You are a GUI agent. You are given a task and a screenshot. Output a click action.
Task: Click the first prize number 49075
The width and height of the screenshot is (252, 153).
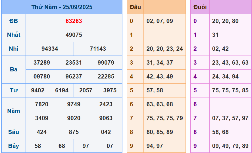click(x=74, y=35)
